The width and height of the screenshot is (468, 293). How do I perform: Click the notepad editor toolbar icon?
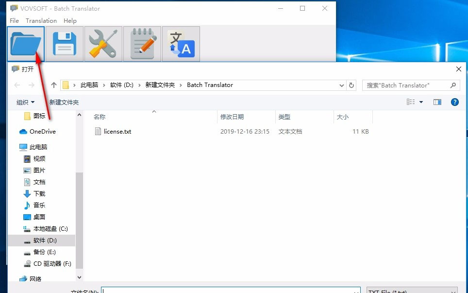tap(142, 44)
